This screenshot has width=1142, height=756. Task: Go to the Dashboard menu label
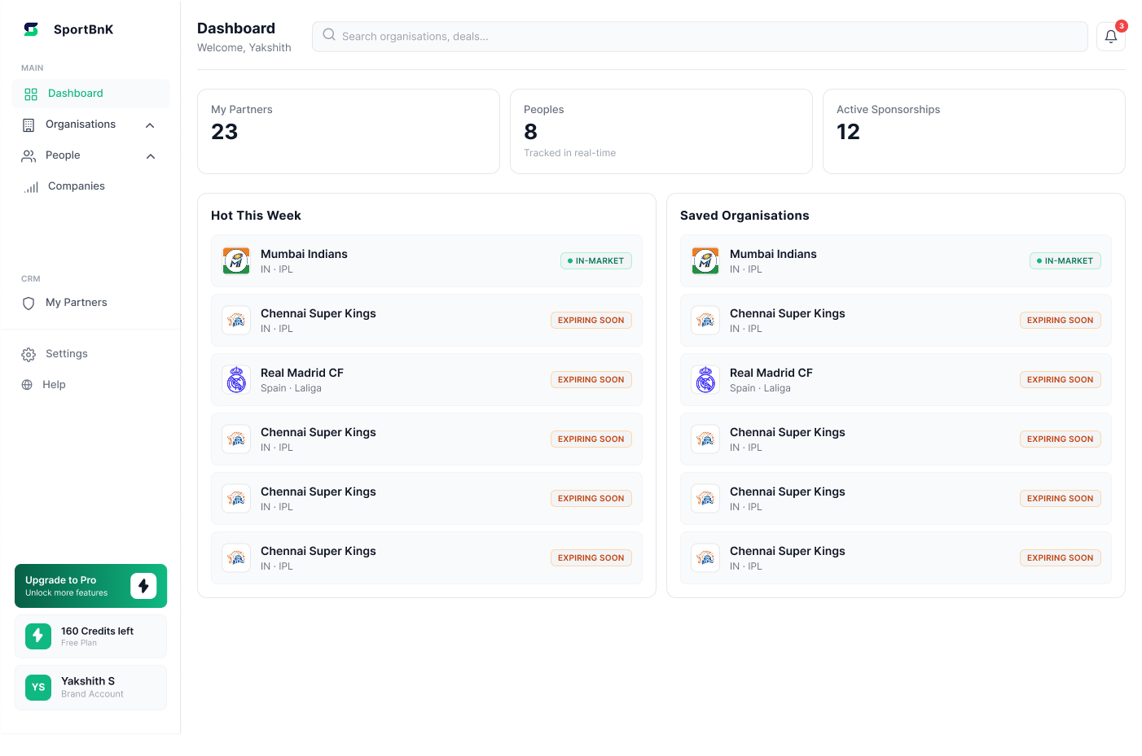(x=76, y=94)
